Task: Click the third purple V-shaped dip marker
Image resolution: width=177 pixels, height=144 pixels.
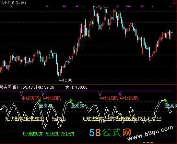Action: coord(100,94)
